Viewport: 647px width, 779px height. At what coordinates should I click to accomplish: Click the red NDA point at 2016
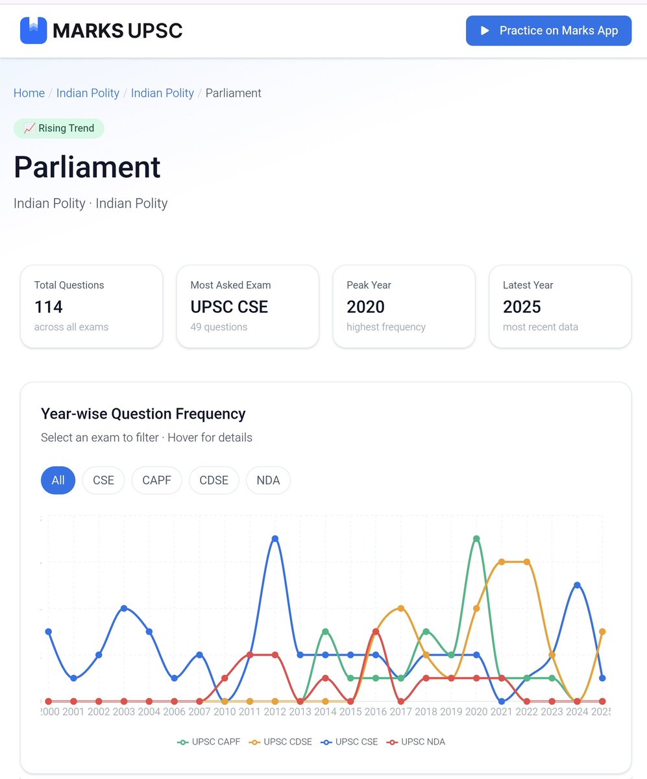pos(376,632)
